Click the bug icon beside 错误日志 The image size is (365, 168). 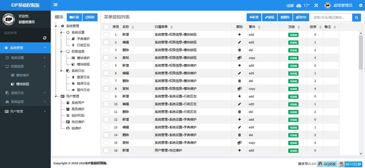(73, 84)
